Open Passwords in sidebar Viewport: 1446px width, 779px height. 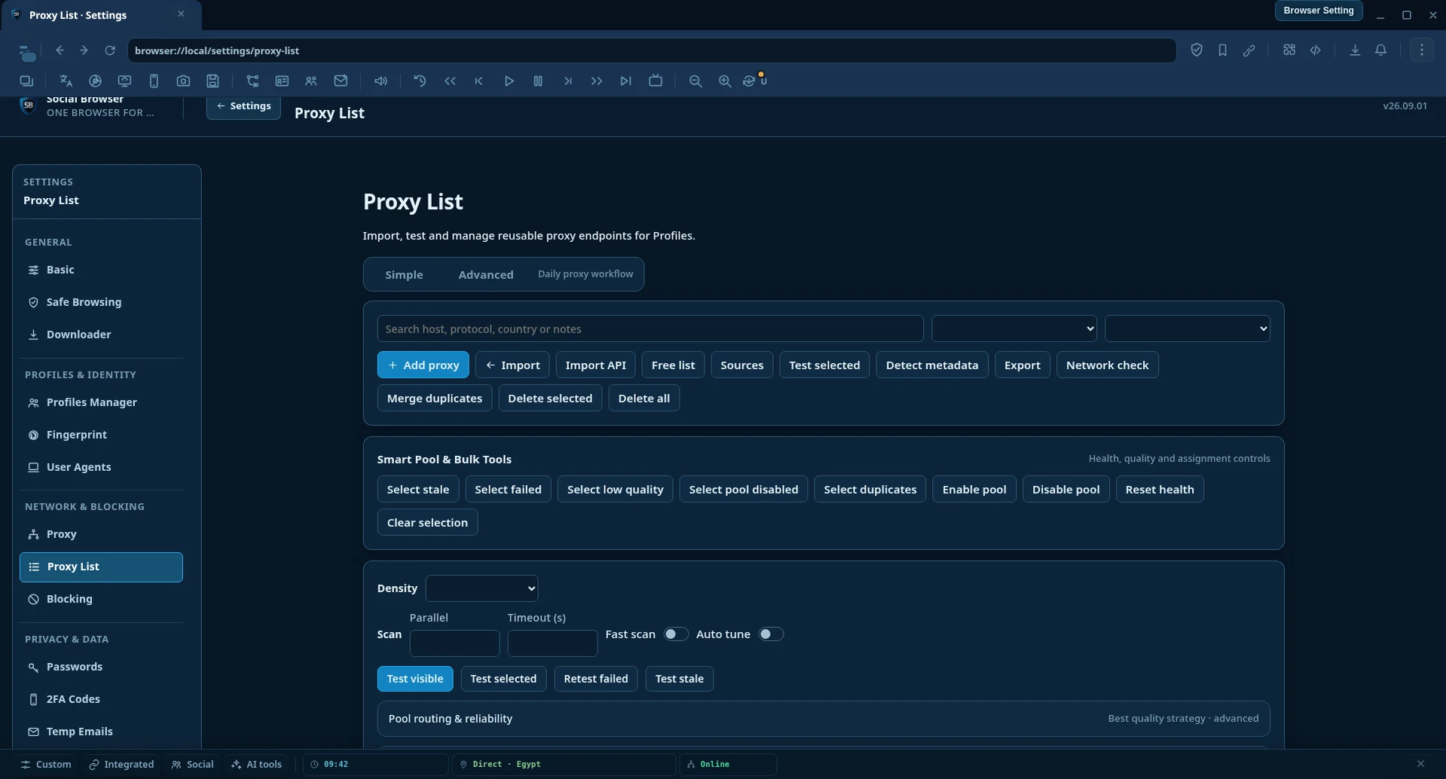(x=101, y=667)
